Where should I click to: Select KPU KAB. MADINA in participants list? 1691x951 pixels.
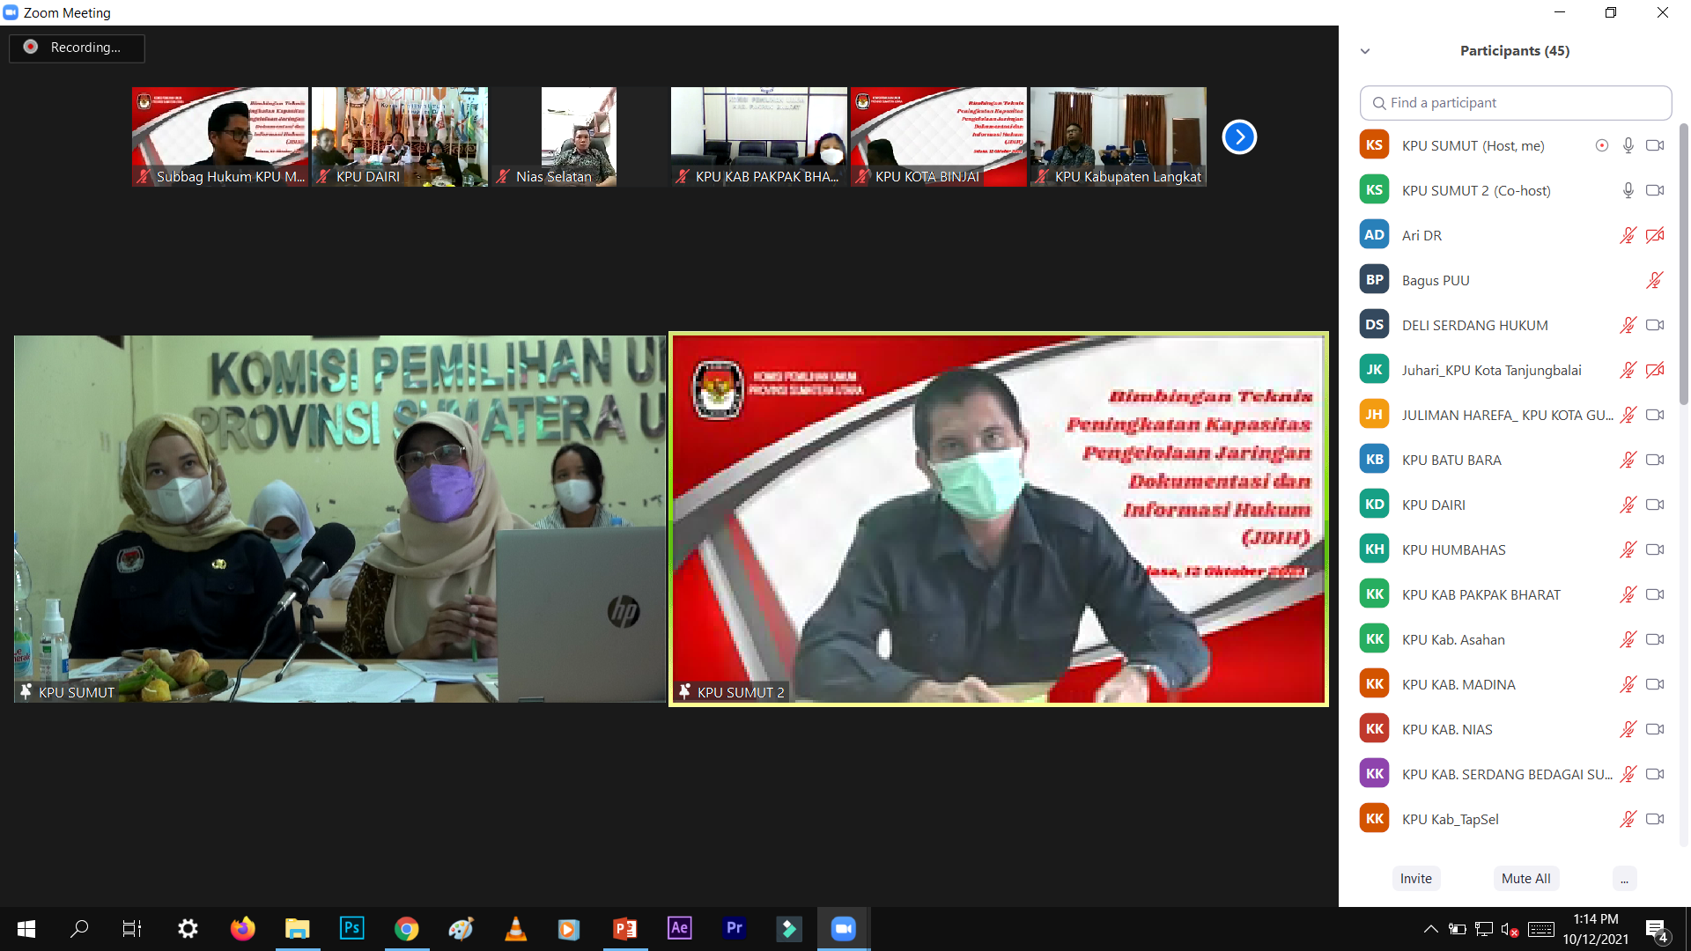point(1458,684)
